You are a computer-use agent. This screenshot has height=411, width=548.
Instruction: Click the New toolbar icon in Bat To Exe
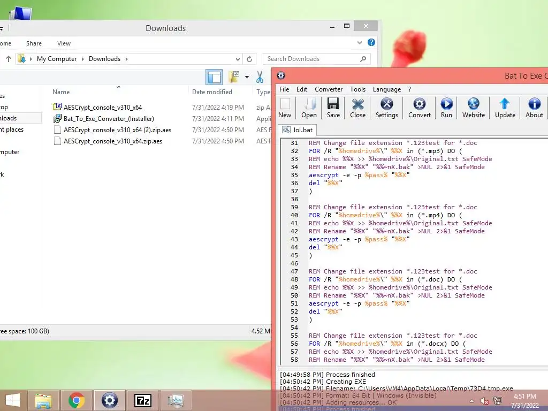(285, 108)
